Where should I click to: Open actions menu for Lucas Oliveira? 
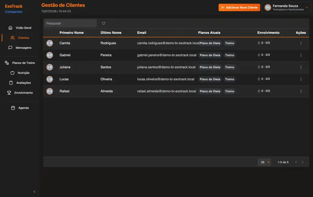tap(301, 79)
